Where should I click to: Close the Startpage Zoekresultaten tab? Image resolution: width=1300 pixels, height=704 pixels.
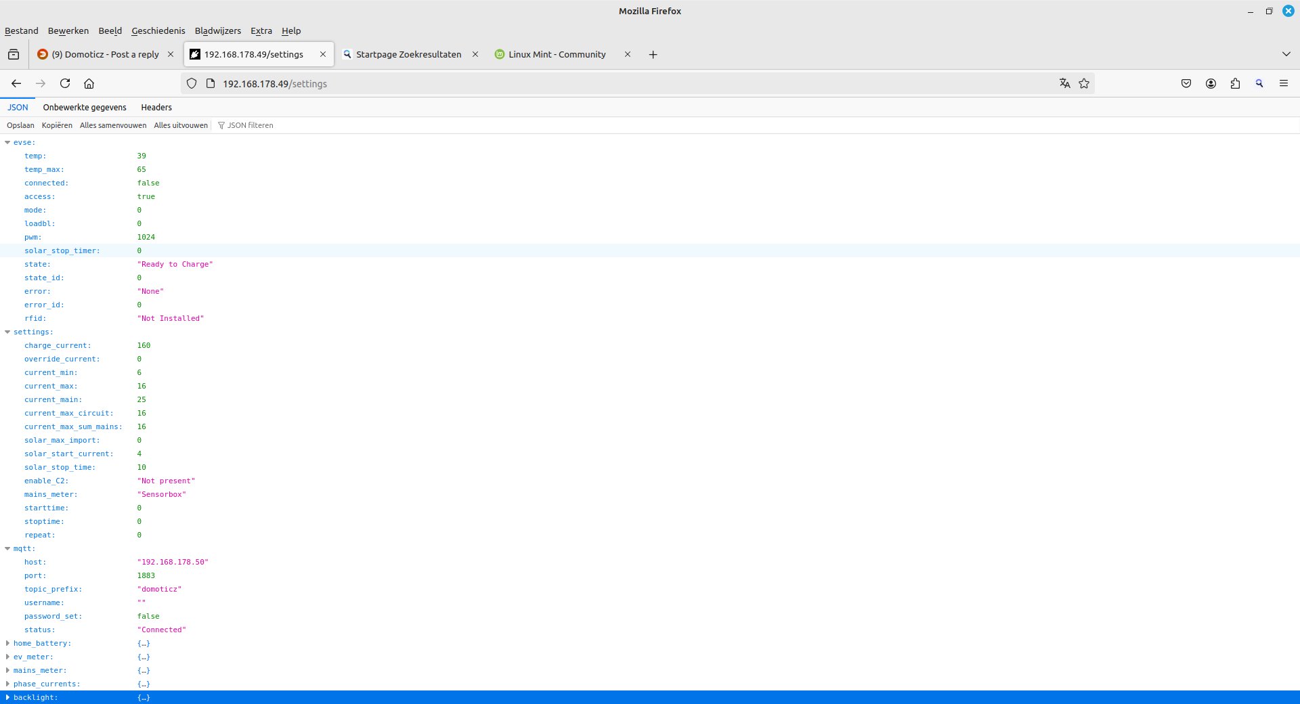click(475, 54)
